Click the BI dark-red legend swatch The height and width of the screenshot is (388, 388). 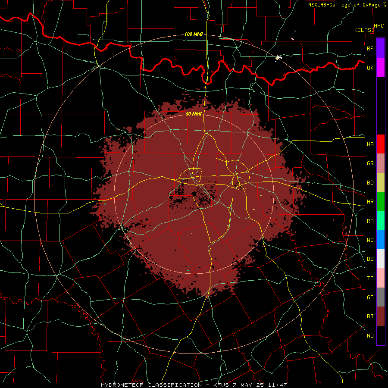(x=381, y=316)
